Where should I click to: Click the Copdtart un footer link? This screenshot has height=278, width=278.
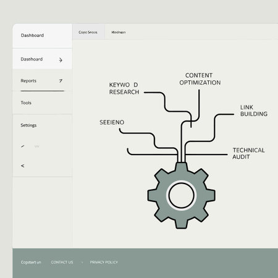pos(31,263)
